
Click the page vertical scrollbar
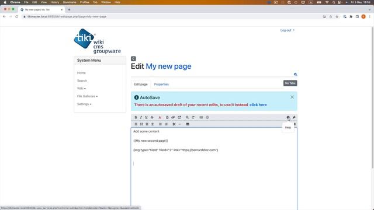pos(372,97)
